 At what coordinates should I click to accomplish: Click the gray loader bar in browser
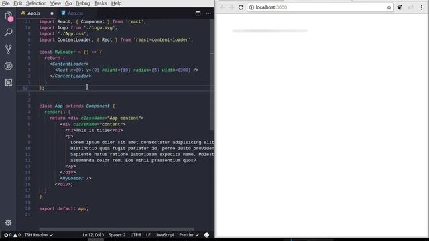tap(269, 31)
